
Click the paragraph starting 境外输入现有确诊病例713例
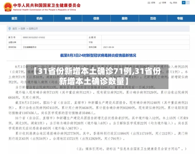coord(98,95)
